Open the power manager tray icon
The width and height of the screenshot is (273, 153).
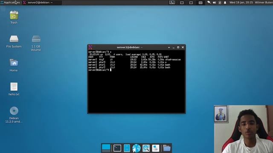point(220,3)
